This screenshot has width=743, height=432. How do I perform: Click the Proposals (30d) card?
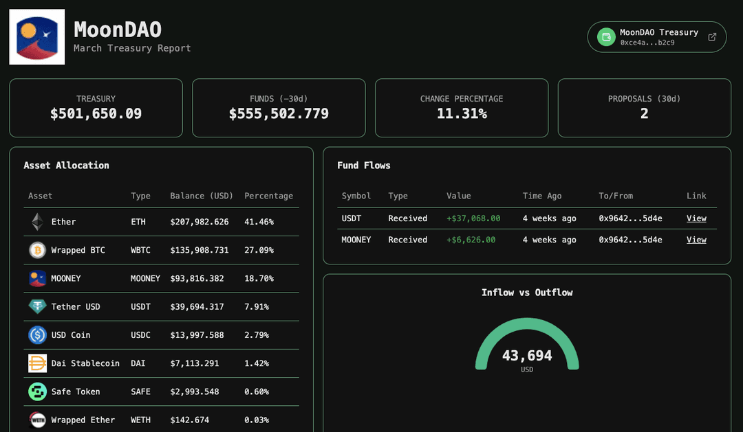645,108
